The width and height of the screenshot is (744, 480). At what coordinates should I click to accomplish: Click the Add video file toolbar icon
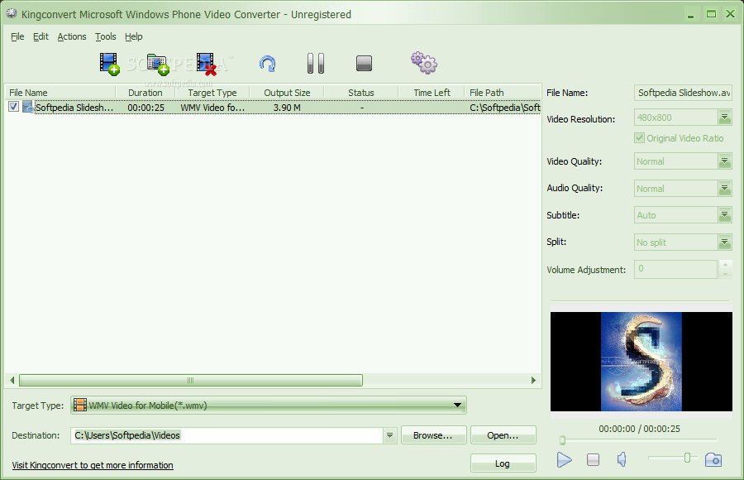pyautogui.click(x=109, y=64)
